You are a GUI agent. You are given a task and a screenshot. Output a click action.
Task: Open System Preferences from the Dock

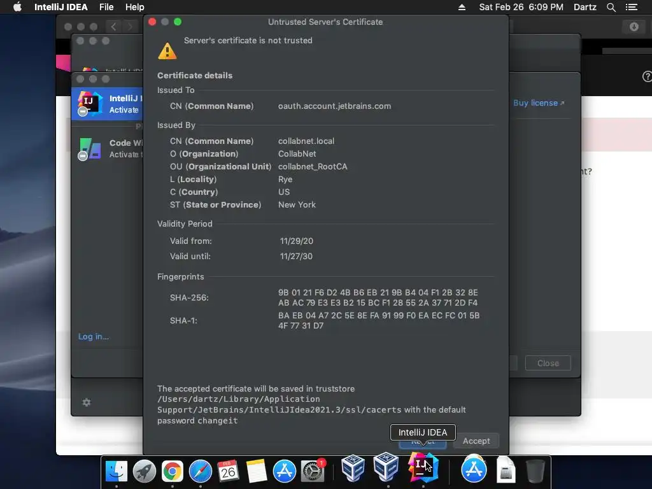(x=312, y=472)
